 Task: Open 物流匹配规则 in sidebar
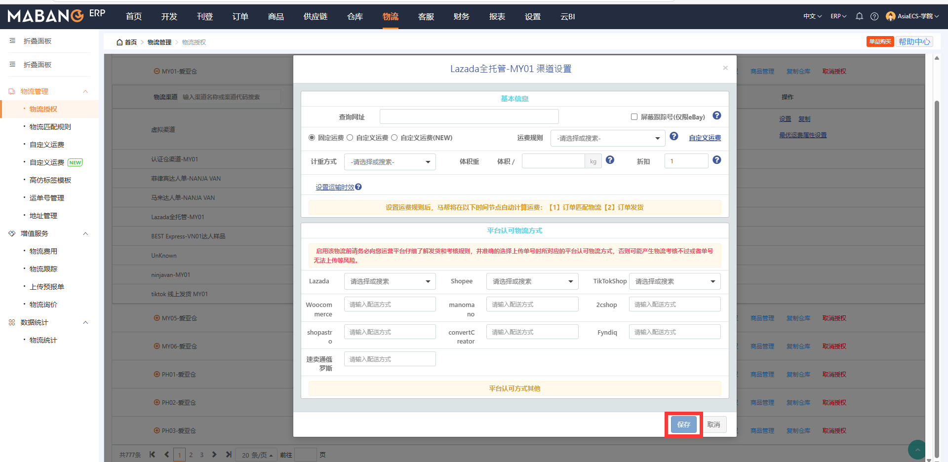(50, 127)
